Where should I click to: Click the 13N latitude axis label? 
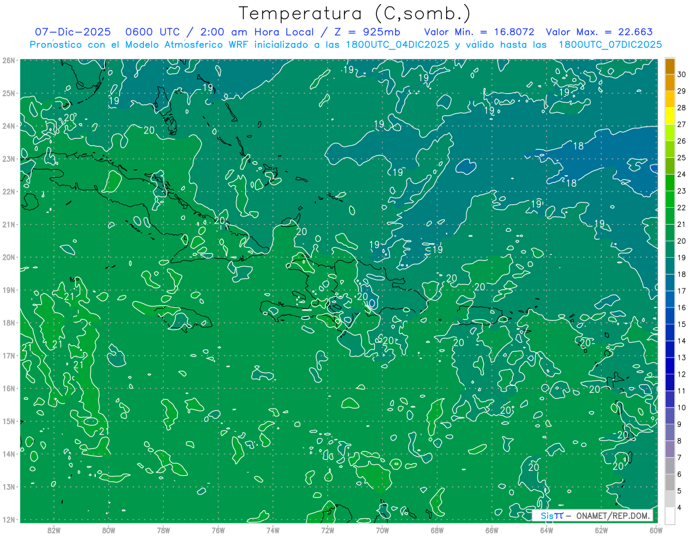(8, 486)
